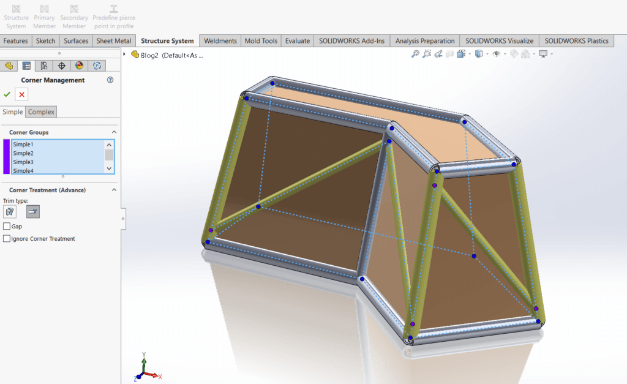627x384 pixels.
Task: Select the second trim type button
Action: click(33, 212)
